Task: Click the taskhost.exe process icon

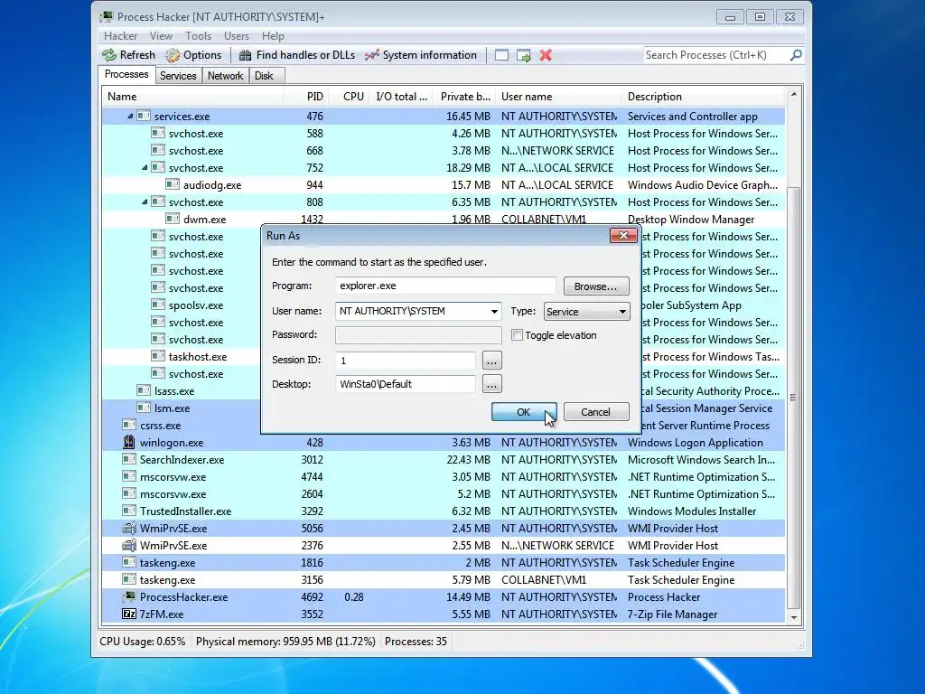Action: (x=157, y=356)
